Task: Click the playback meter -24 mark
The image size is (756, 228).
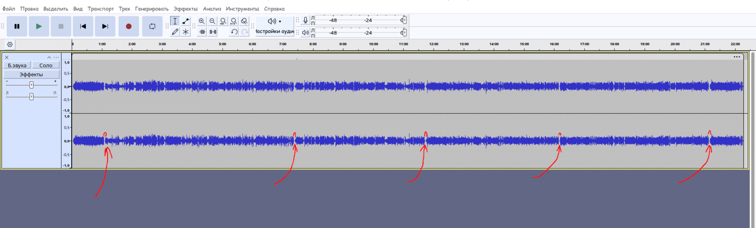Action: click(368, 33)
